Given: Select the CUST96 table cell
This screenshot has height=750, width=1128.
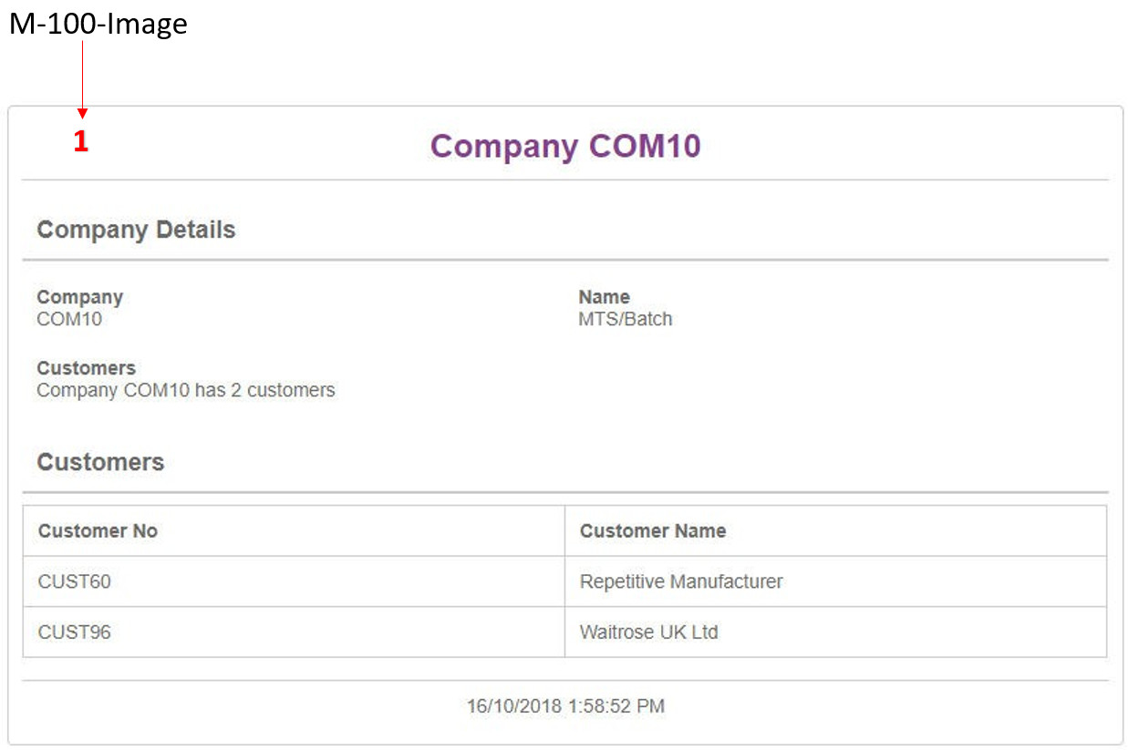Looking at the screenshot, I should [74, 632].
